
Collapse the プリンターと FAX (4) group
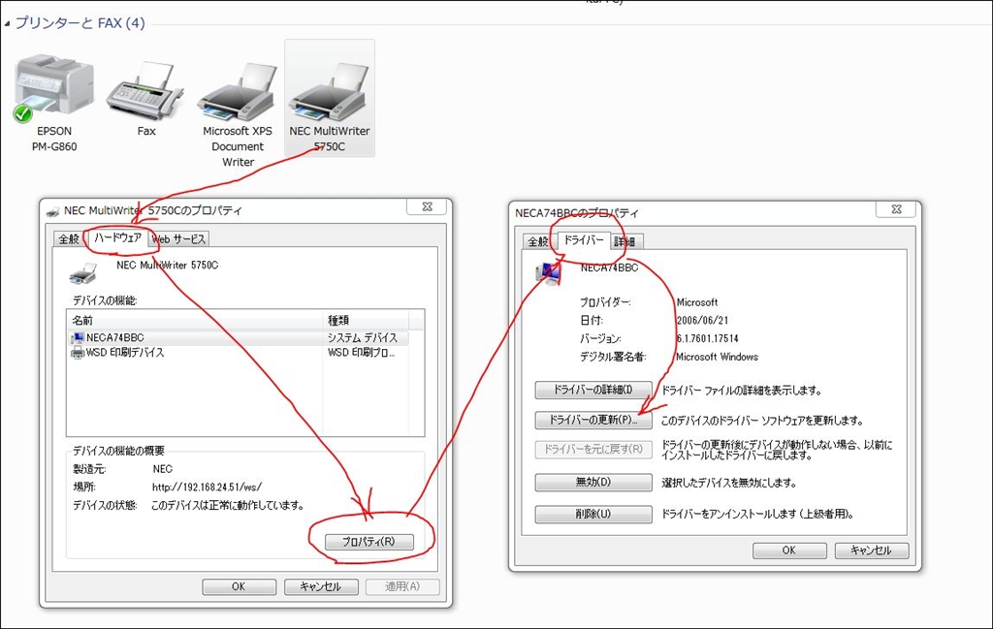pyautogui.click(x=7, y=24)
